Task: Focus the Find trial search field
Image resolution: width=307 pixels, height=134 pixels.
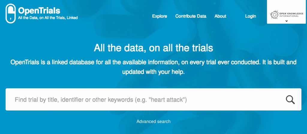Action: pos(153,99)
